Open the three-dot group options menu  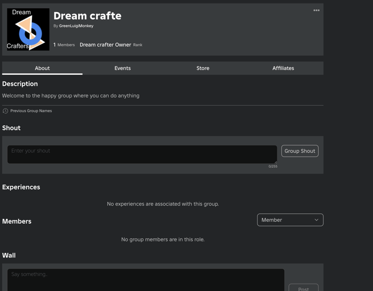[x=316, y=10]
